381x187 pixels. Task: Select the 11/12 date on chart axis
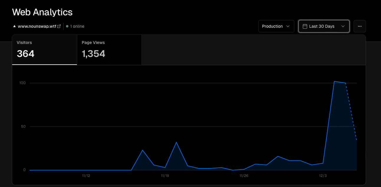[x=86, y=176]
